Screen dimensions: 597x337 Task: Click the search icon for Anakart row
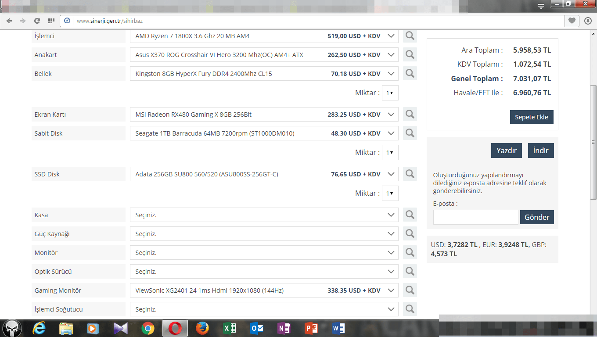click(410, 55)
